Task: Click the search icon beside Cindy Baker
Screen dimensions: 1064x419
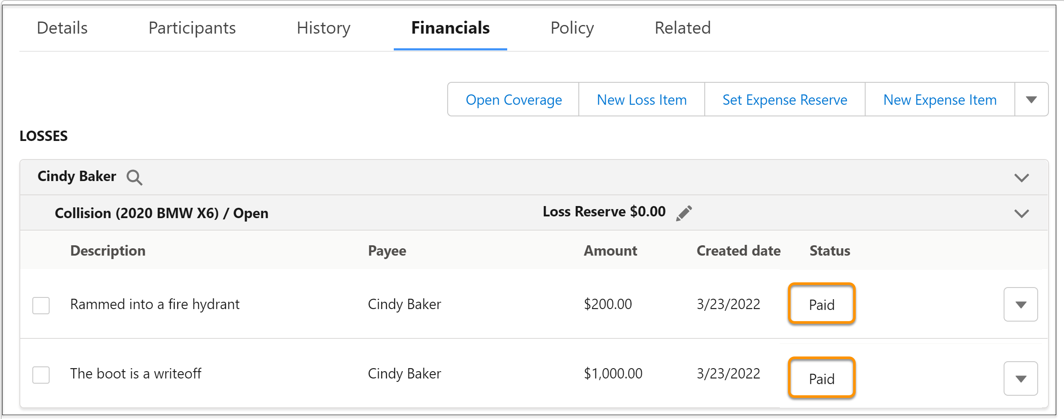Action: [134, 177]
